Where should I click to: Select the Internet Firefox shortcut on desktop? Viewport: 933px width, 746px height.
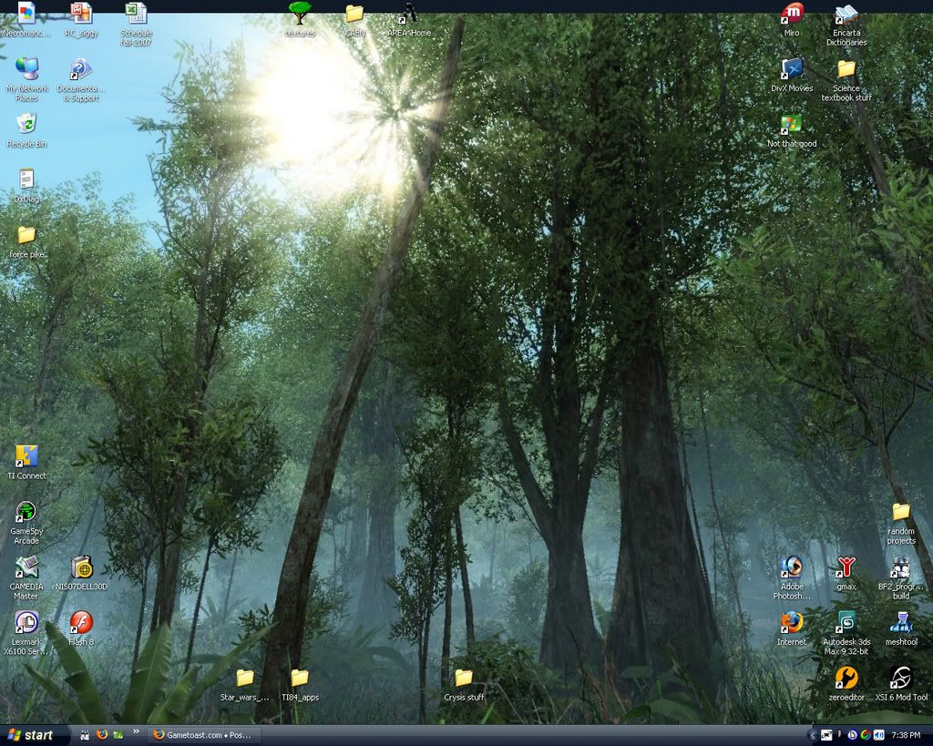point(792,628)
